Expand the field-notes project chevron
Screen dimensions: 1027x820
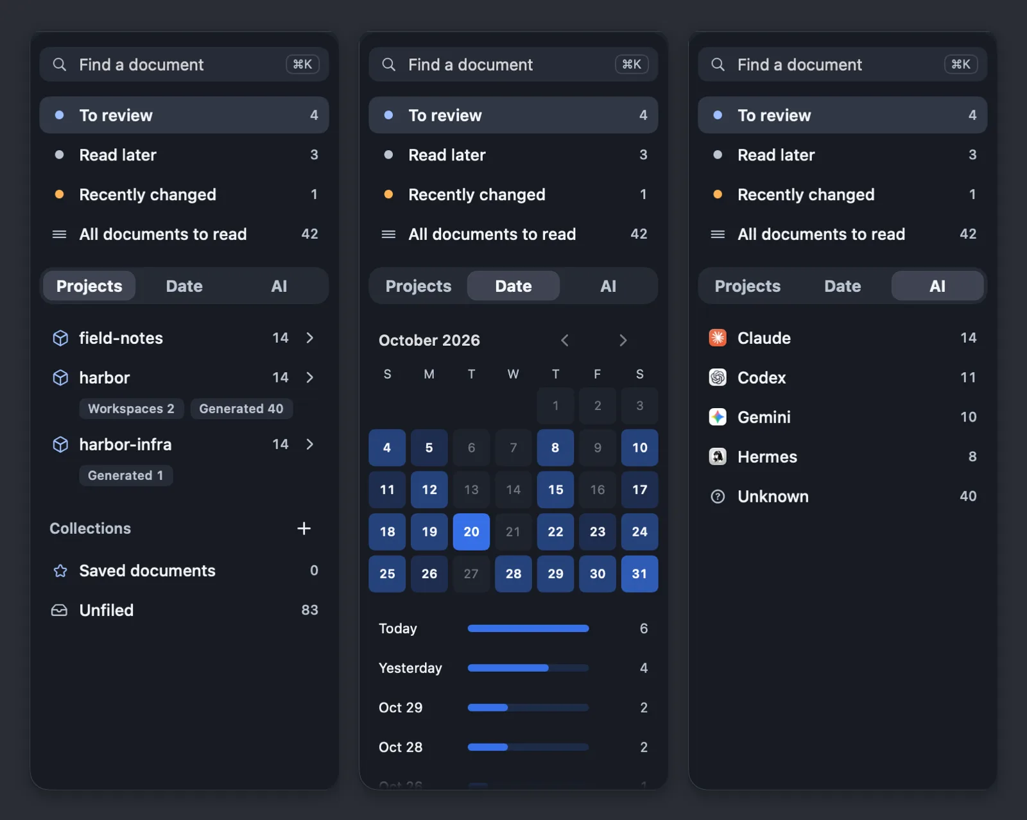[x=310, y=337]
